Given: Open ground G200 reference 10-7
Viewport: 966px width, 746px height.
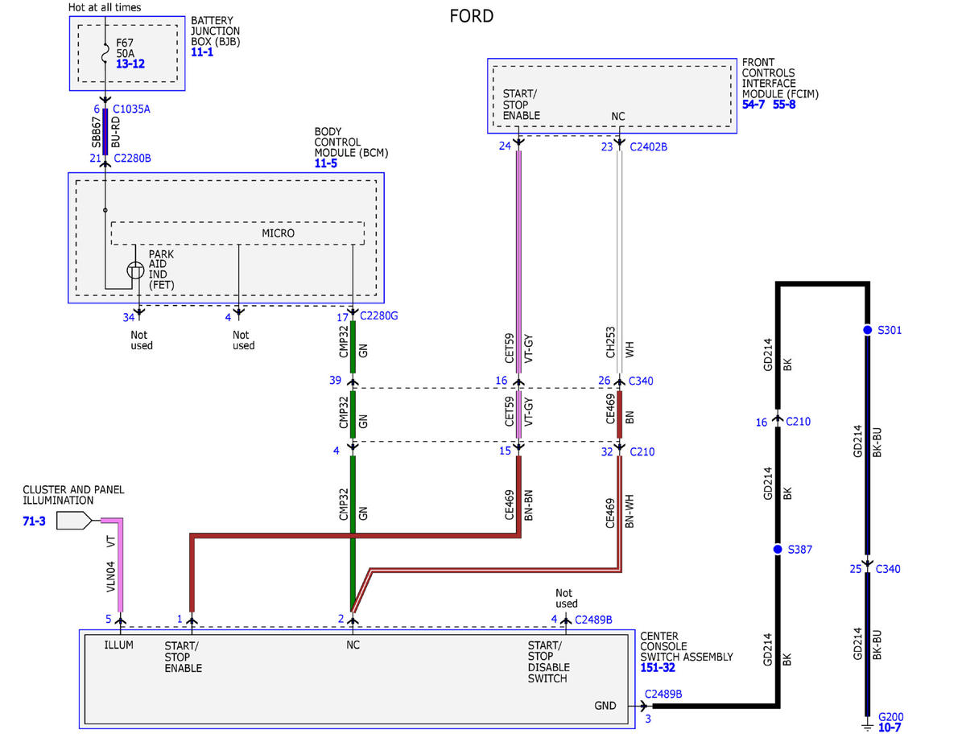Looking at the screenshot, I should (x=889, y=727).
